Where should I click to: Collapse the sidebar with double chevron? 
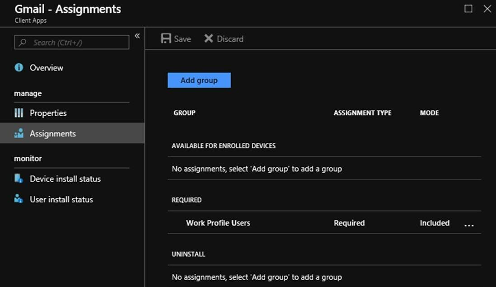(137, 36)
